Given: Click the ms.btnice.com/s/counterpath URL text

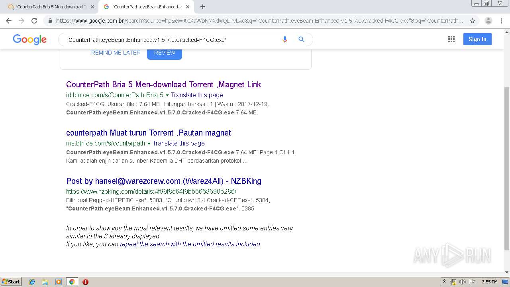Looking at the screenshot, I should 106,143.
